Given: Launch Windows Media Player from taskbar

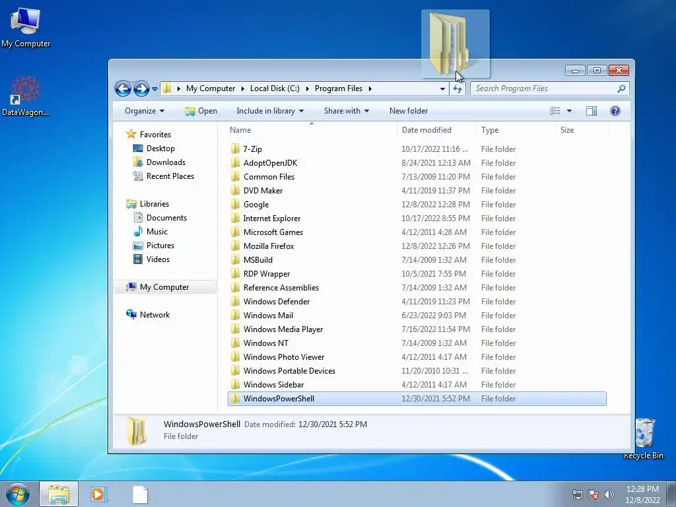Looking at the screenshot, I should pyautogui.click(x=98, y=494).
